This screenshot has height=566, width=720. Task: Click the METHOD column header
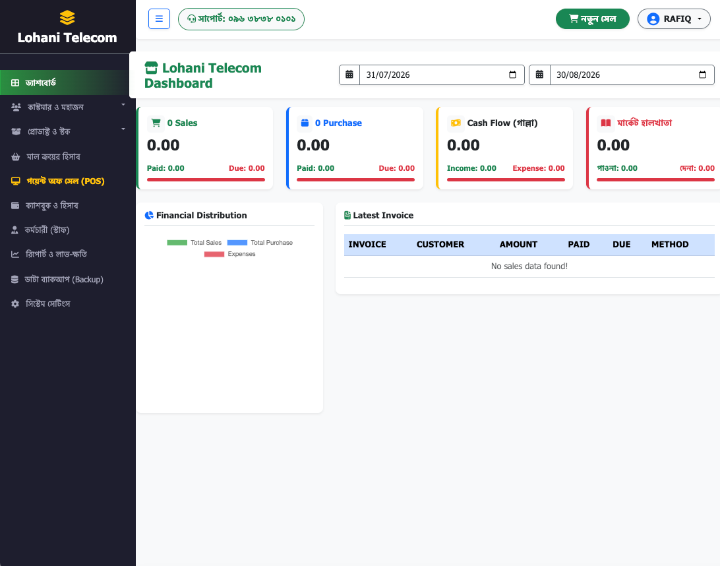pyautogui.click(x=670, y=244)
